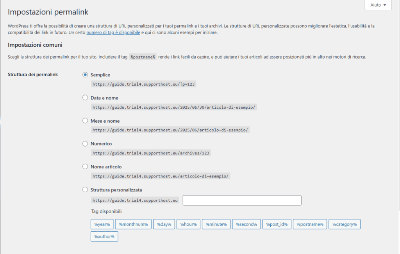Click the custom structure text field
The height and width of the screenshot is (254, 400).
242,200
